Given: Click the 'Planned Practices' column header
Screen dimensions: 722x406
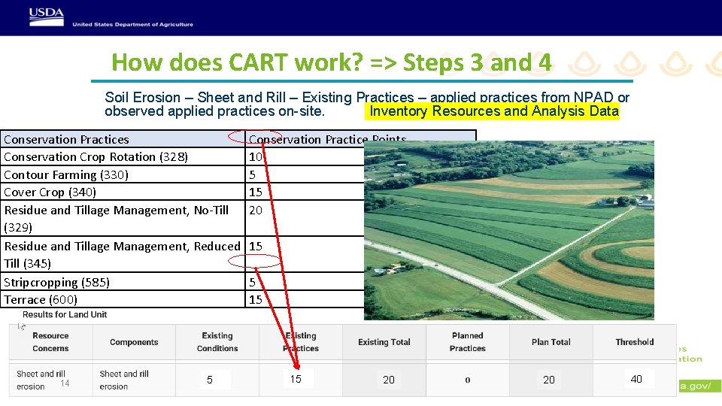Looking at the screenshot, I should tap(467, 342).
